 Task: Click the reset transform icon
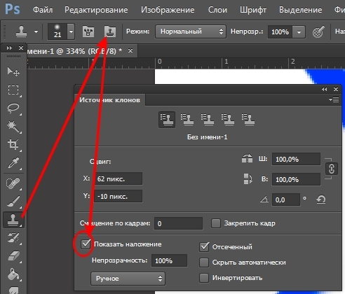click(x=321, y=199)
